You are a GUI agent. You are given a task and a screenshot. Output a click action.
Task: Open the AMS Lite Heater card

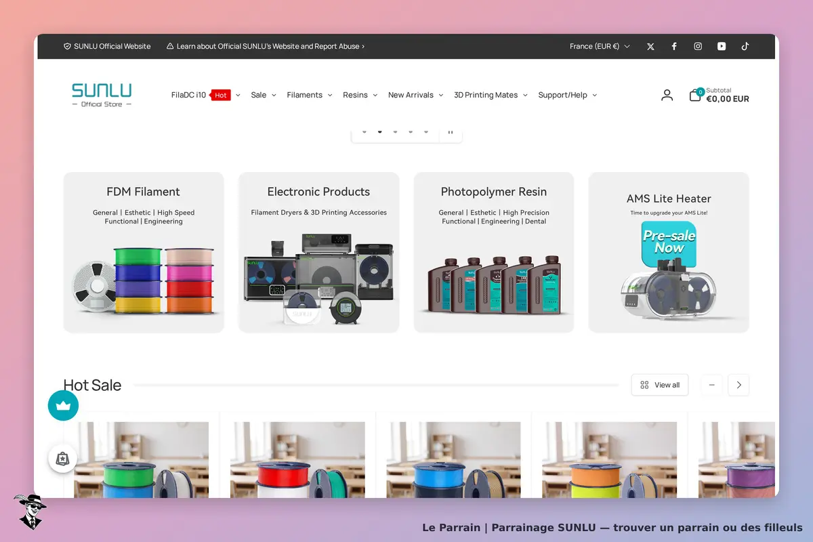[669, 252]
